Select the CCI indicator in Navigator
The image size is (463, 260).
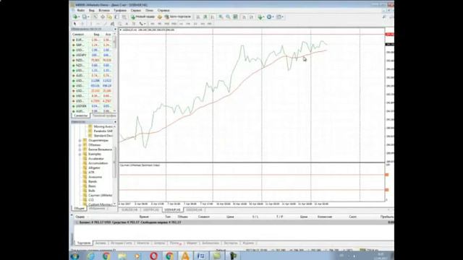(x=91, y=200)
